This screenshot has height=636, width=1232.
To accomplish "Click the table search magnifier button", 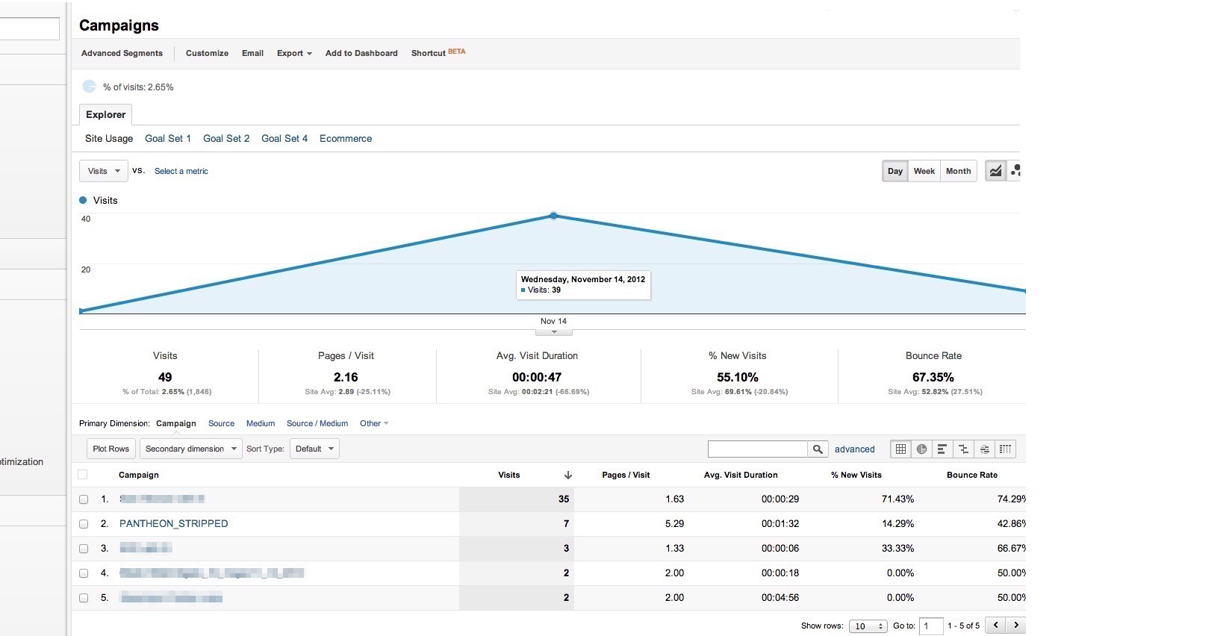I will click(818, 449).
